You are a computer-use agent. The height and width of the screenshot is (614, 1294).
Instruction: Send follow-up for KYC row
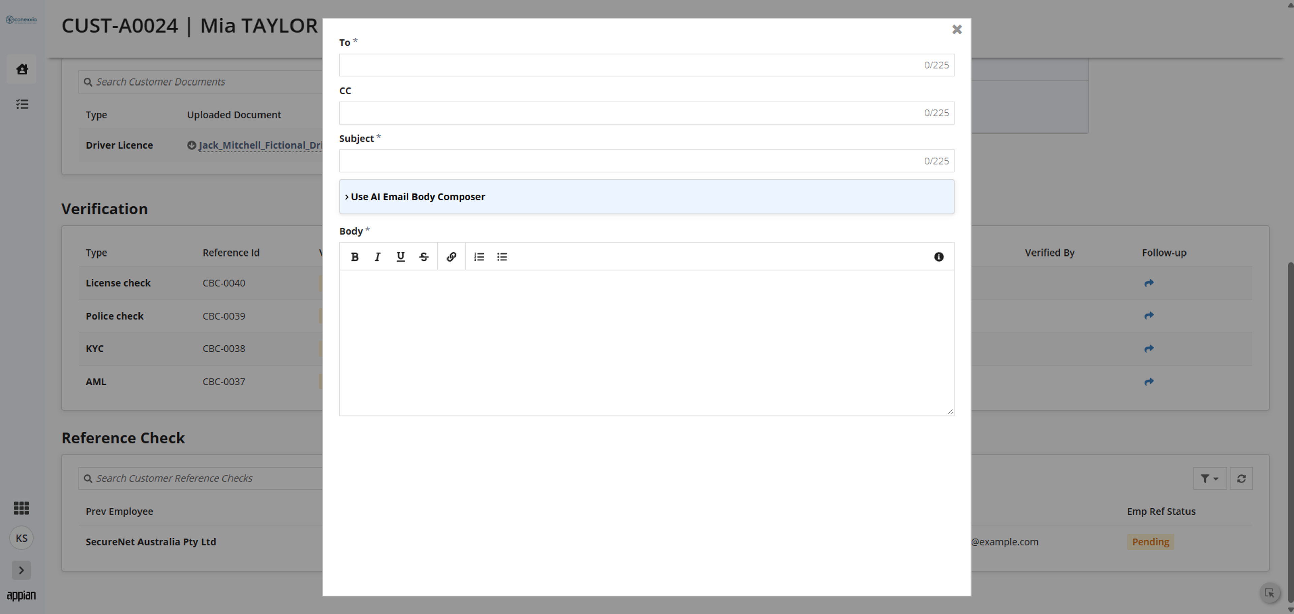[x=1149, y=349]
